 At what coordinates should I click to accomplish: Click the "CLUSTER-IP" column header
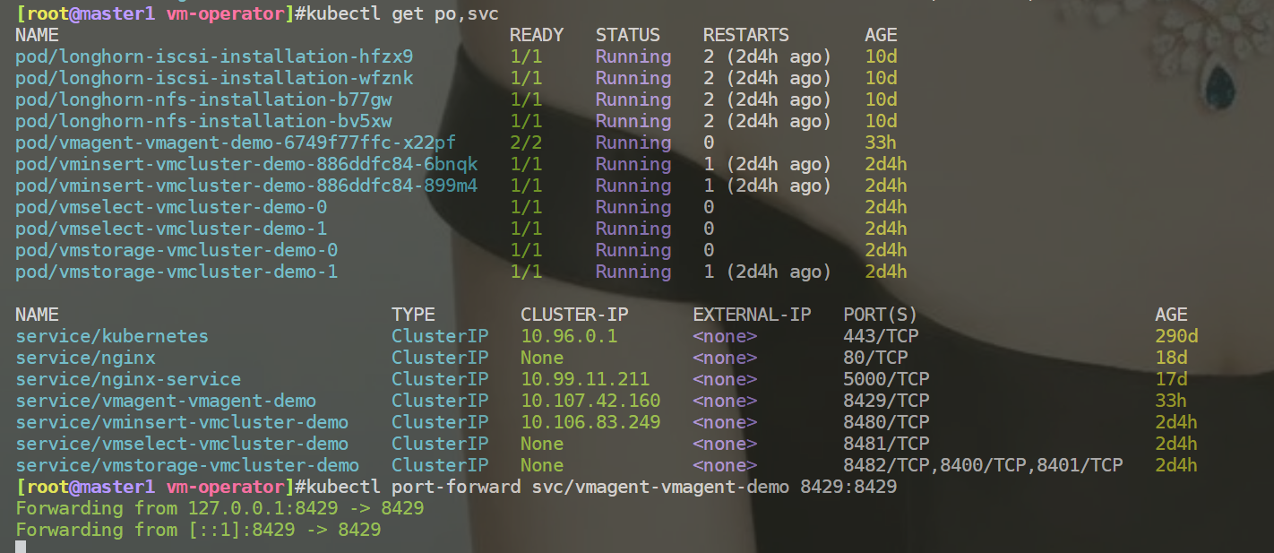click(574, 315)
